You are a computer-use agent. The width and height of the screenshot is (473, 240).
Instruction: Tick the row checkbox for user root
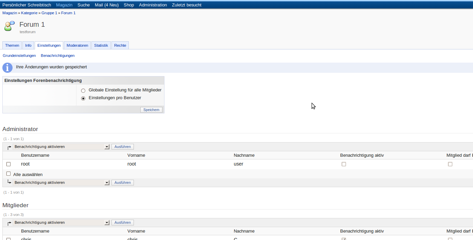point(8,164)
